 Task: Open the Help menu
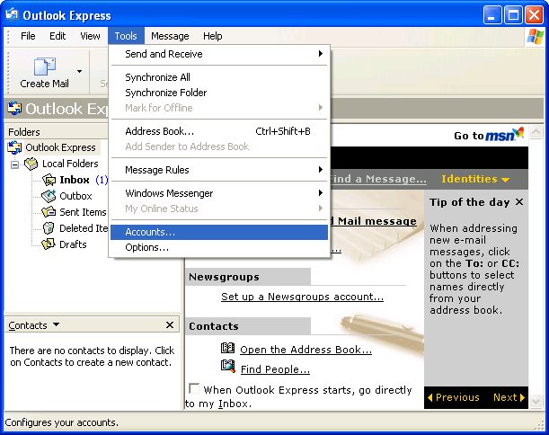pos(213,36)
